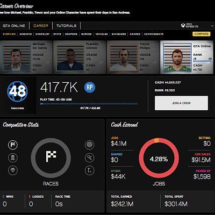Viewport: 215px width, 215px height.
Task: Go to the CHECKLIST sub-menu
Action: [x=42, y=34]
